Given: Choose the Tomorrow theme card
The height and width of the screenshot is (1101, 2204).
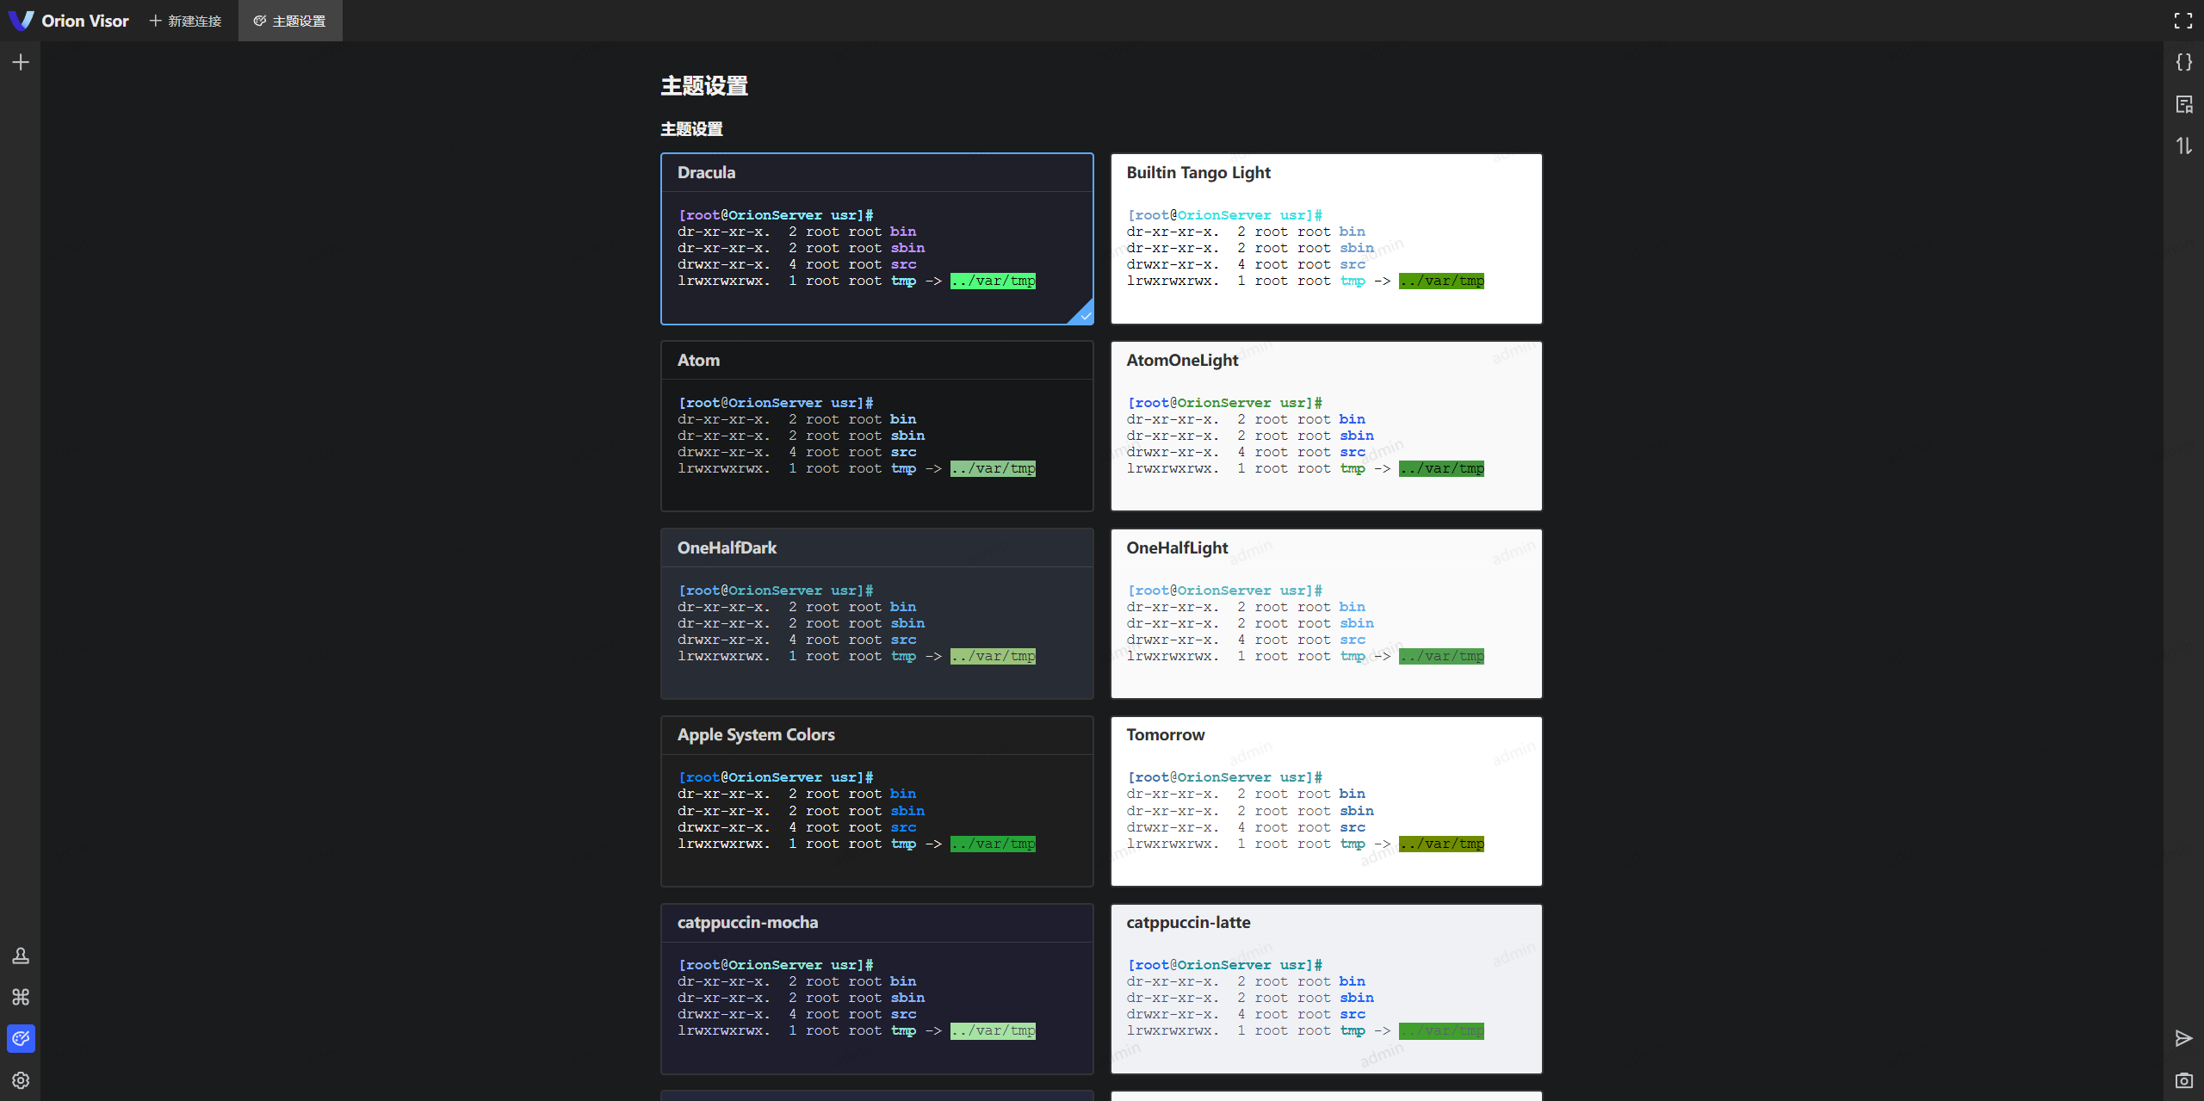Looking at the screenshot, I should coord(1326,801).
